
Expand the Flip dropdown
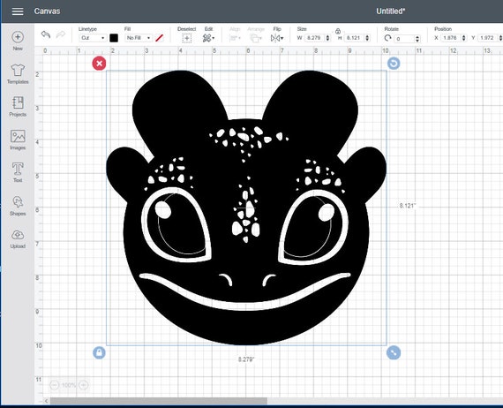277,38
